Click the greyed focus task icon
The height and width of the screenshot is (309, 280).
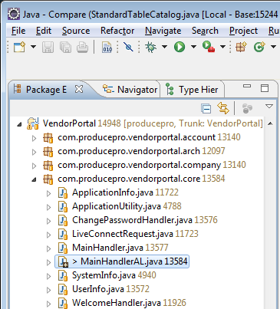click(247, 108)
